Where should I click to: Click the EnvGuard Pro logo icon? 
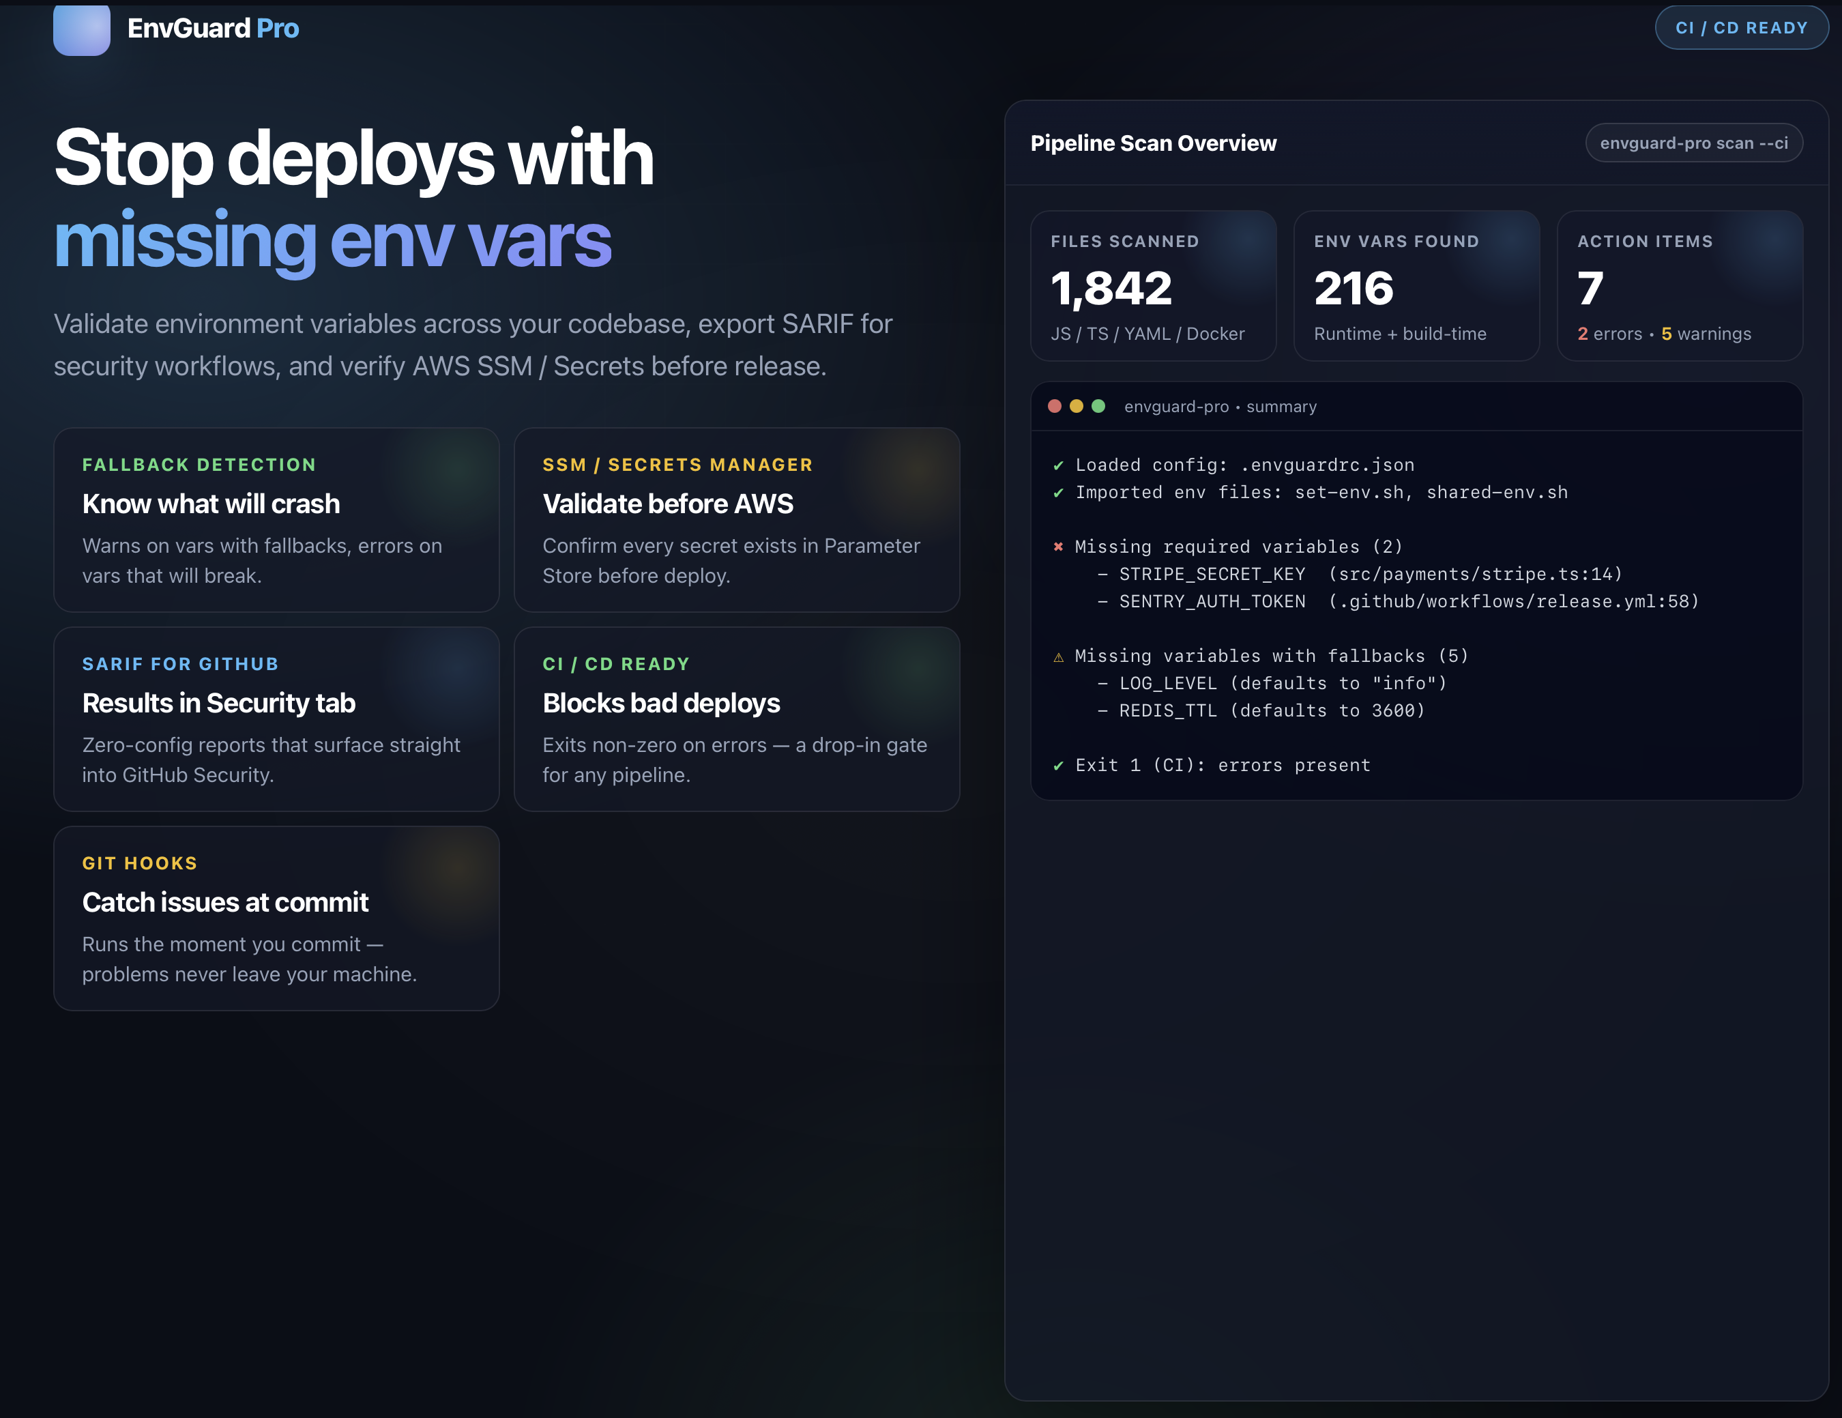[x=82, y=29]
